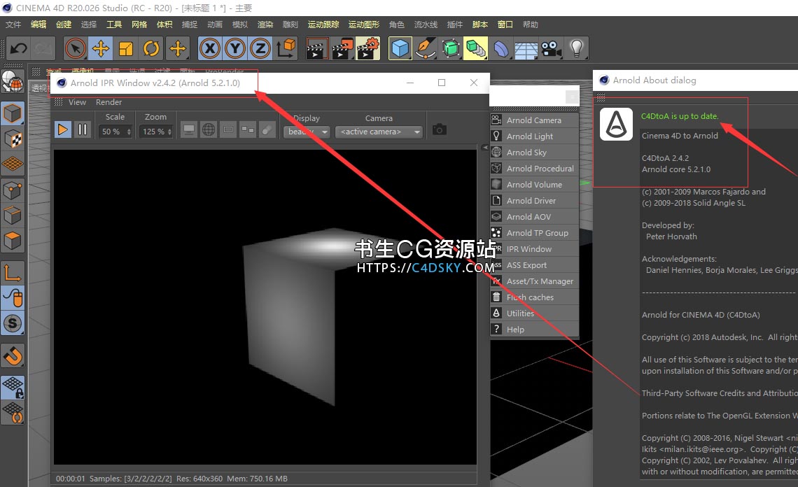Choose Arnold Camera from plugin menu

pyautogui.click(x=534, y=120)
